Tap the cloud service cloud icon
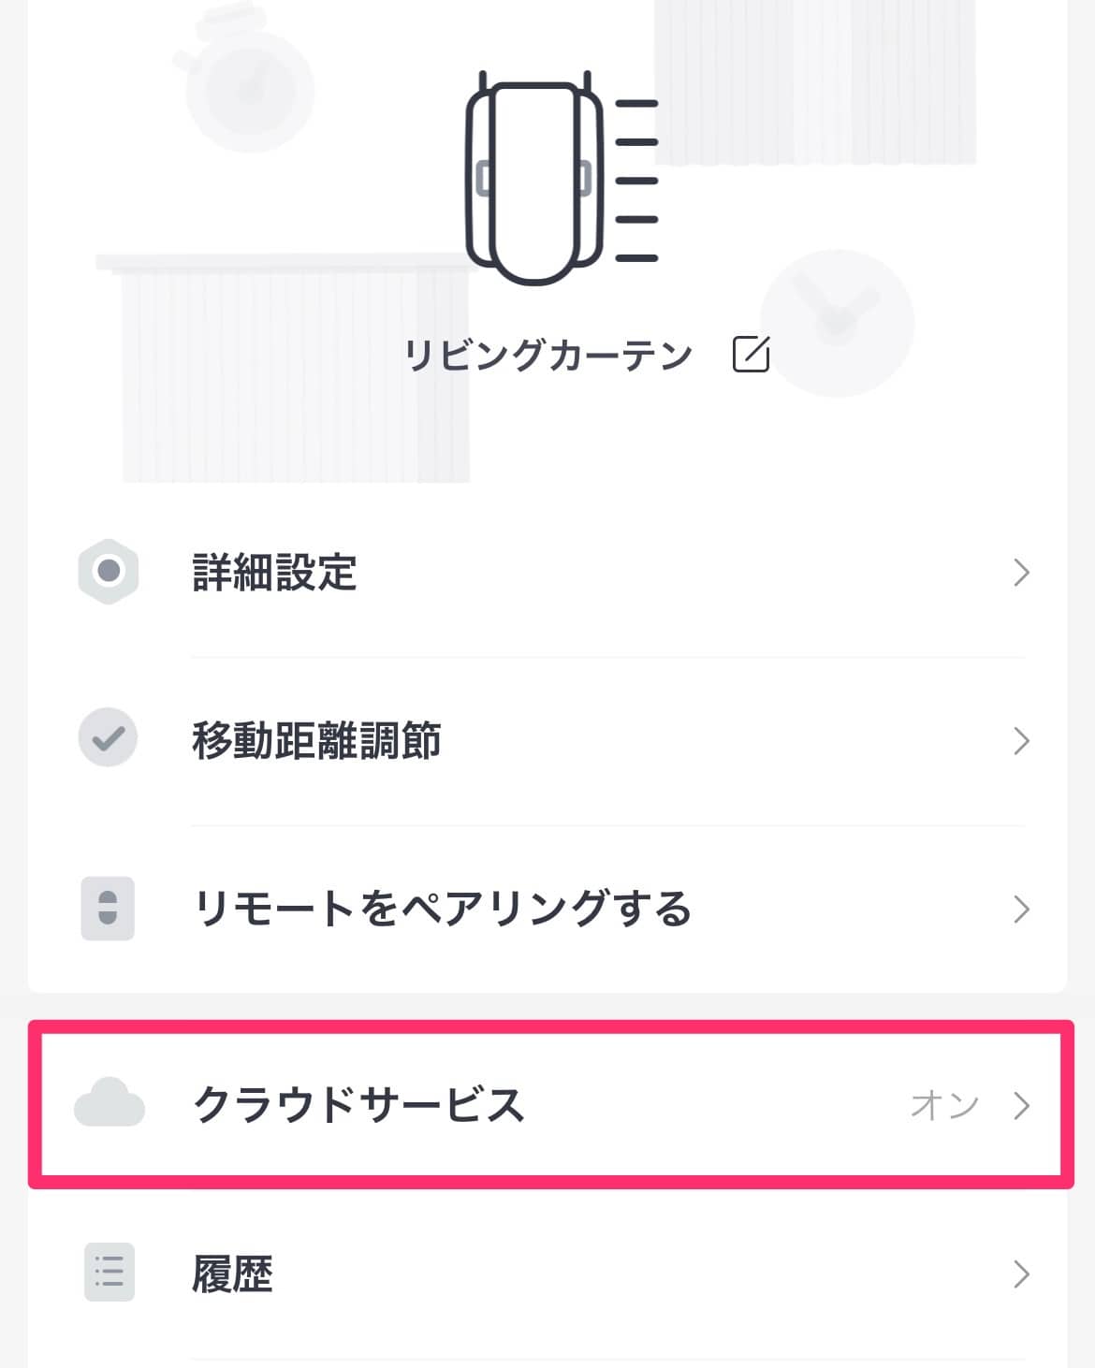Viewport: 1095px width, 1368px height. pyautogui.click(x=109, y=1102)
